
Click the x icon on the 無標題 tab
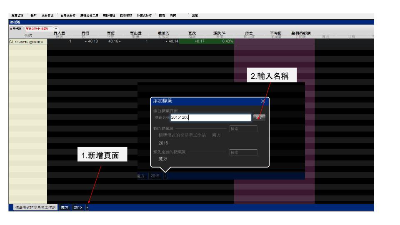coord(11,29)
